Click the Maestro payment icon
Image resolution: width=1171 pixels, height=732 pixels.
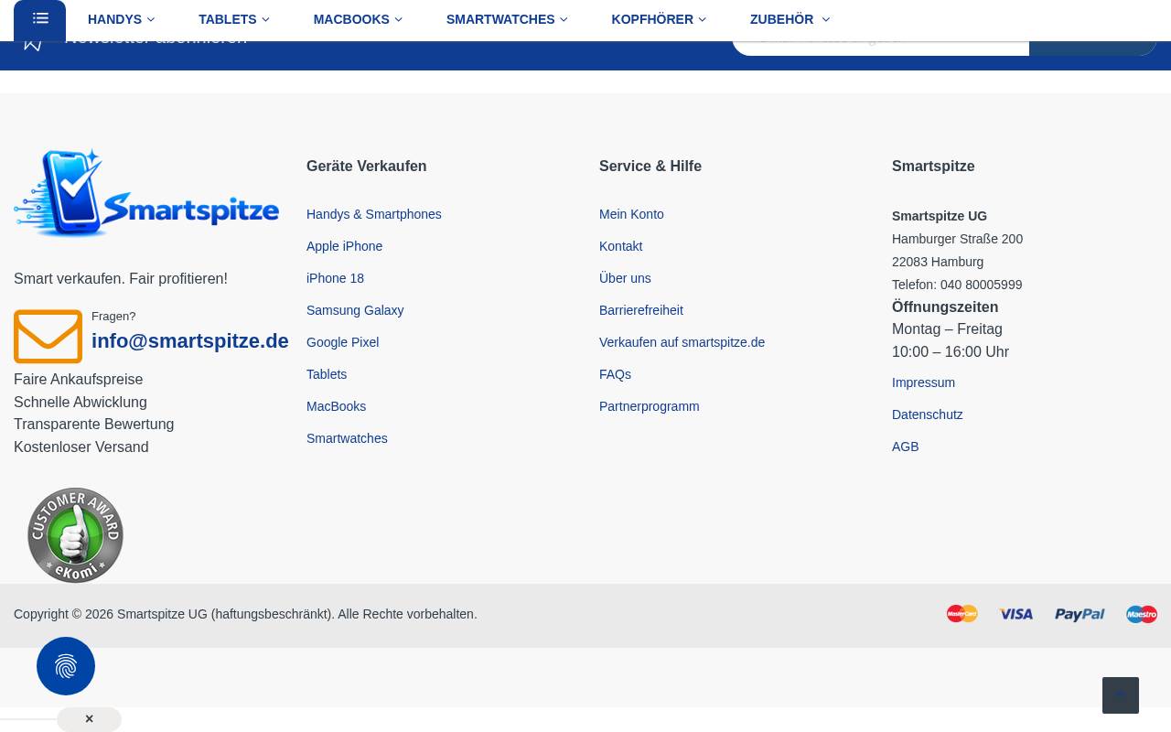pos(1142,614)
